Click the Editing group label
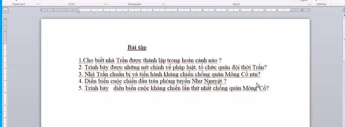 (x=321, y=4)
